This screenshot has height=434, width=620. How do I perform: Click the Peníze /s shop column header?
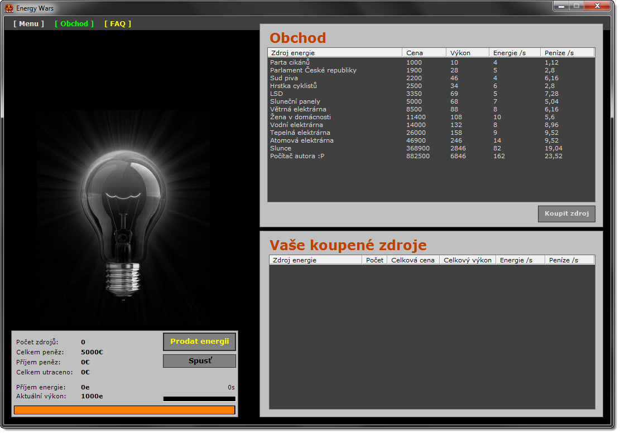566,53
